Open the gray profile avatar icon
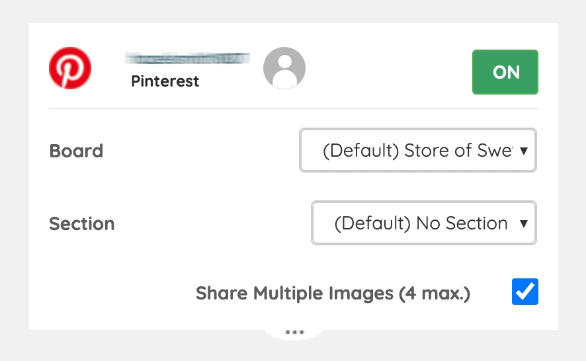 pyautogui.click(x=284, y=68)
